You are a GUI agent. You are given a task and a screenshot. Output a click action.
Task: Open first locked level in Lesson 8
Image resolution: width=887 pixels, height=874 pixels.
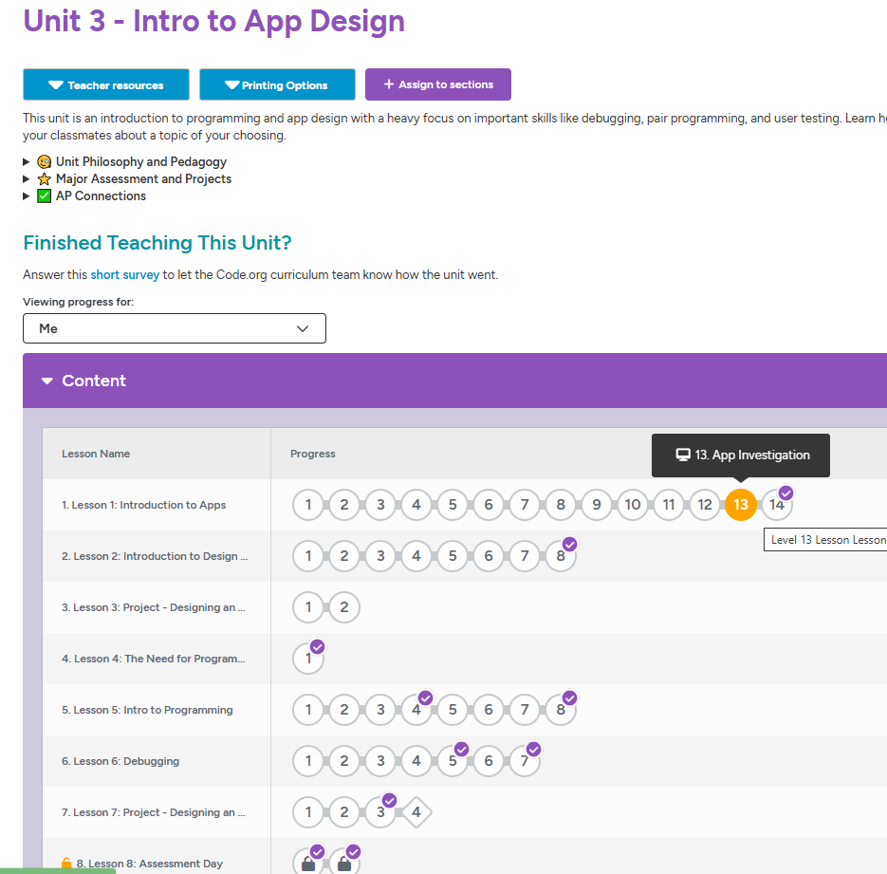[308, 863]
